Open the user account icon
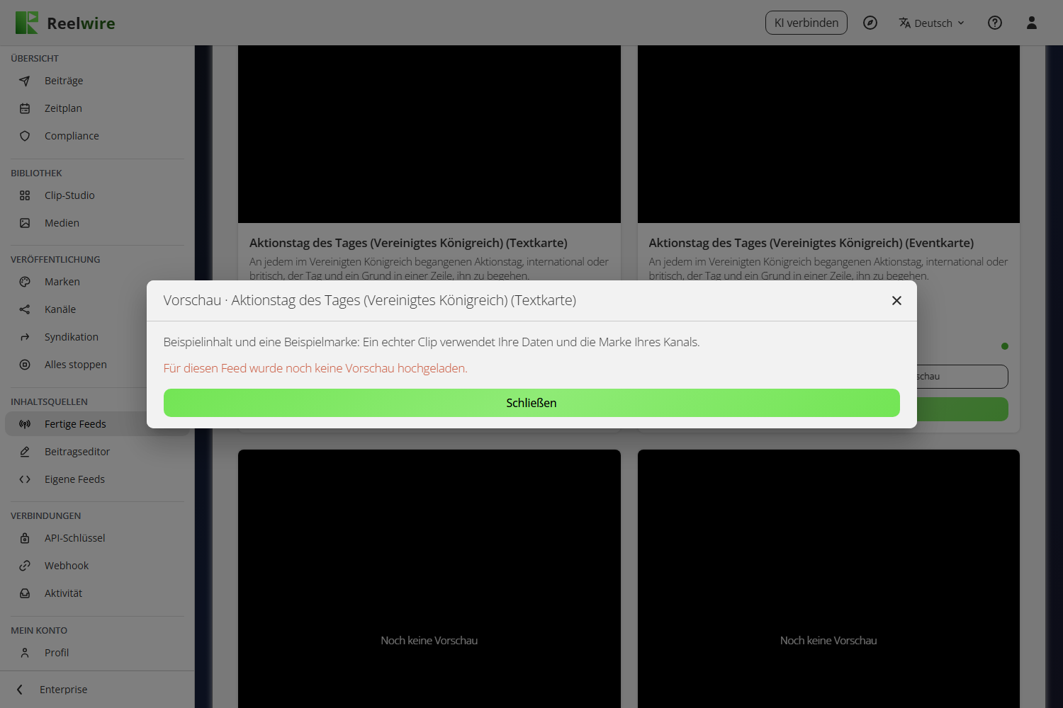 1032,23
